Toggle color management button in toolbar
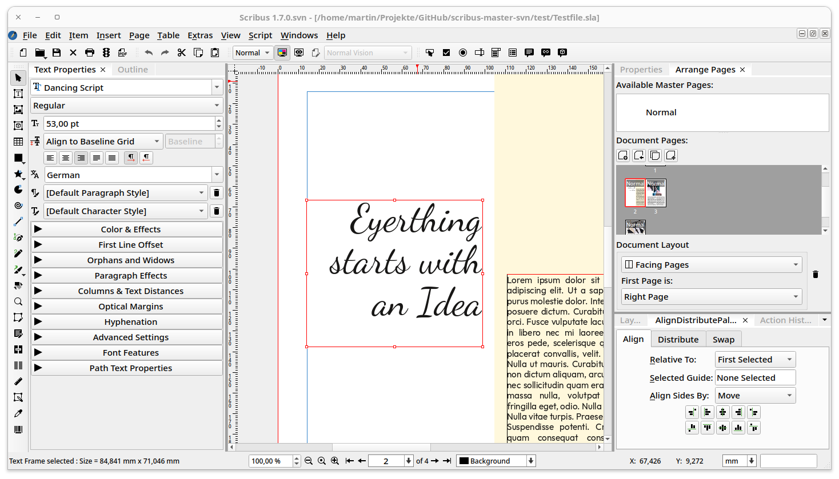Screen dimensions: 839x479 tap(282, 53)
